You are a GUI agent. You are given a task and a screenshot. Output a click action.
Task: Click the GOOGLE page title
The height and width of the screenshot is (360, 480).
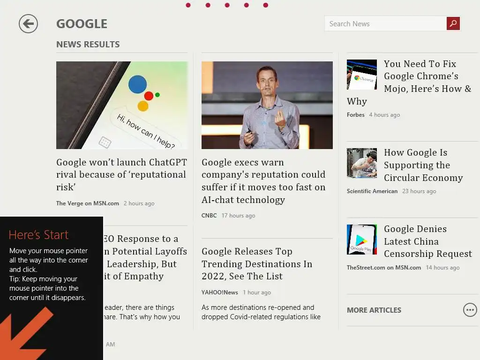(82, 24)
